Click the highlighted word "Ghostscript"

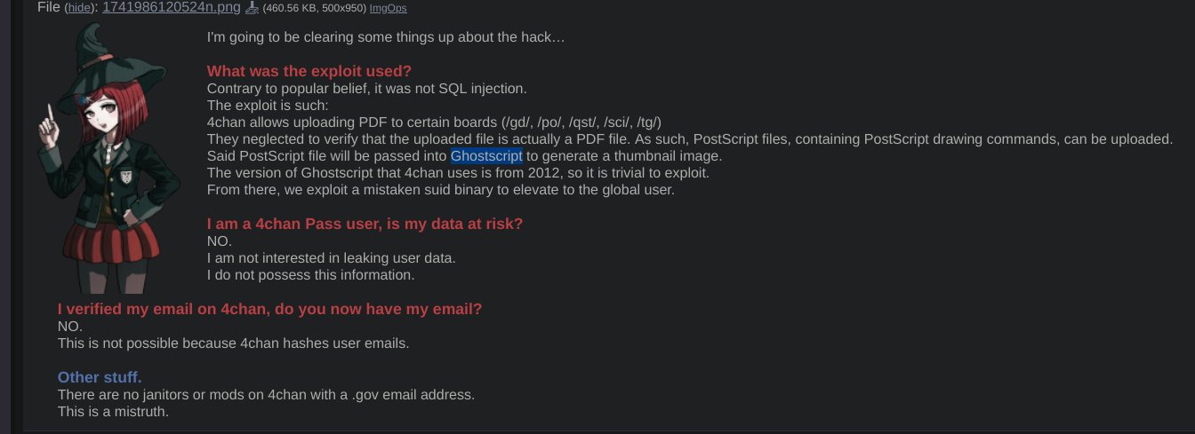486,156
